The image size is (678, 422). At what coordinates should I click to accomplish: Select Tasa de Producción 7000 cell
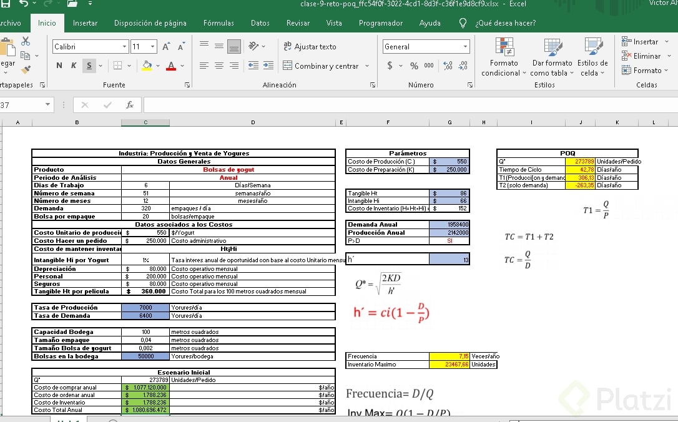click(x=145, y=307)
